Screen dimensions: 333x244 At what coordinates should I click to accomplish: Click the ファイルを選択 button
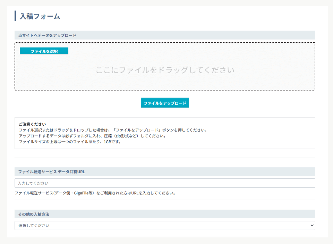coord(44,51)
